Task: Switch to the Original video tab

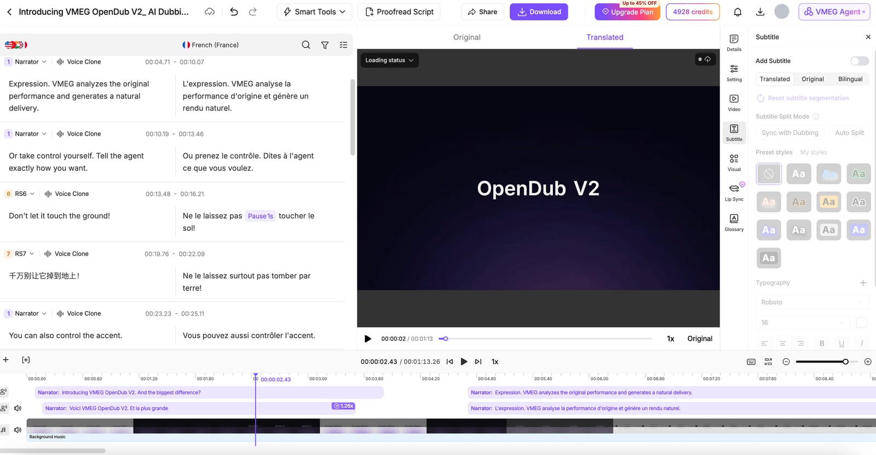Action: point(466,37)
